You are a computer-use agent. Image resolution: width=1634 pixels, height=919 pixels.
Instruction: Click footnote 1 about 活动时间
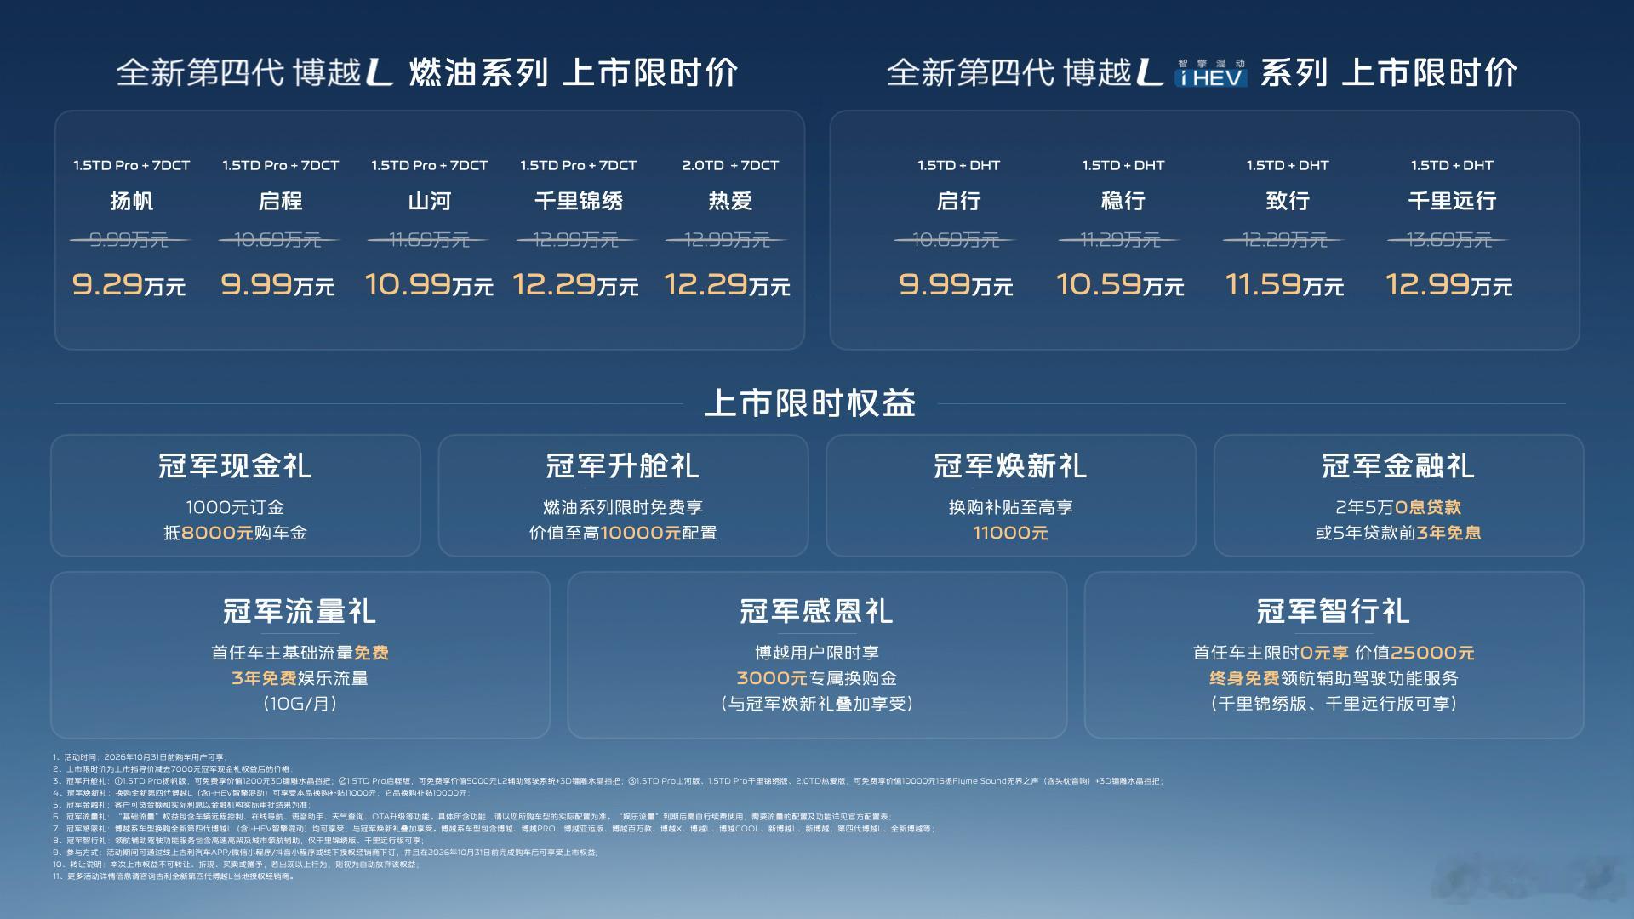[x=139, y=756]
